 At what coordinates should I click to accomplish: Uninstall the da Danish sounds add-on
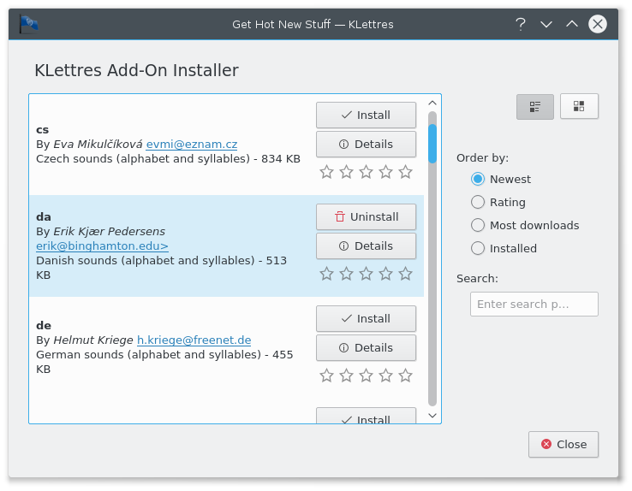366,217
